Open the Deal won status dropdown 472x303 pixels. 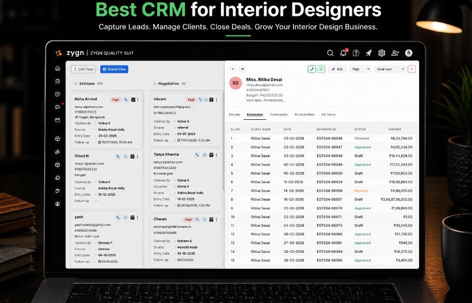pyautogui.click(x=390, y=69)
